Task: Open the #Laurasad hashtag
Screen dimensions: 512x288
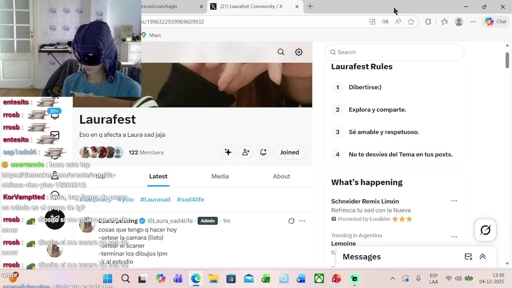Action: (155, 200)
